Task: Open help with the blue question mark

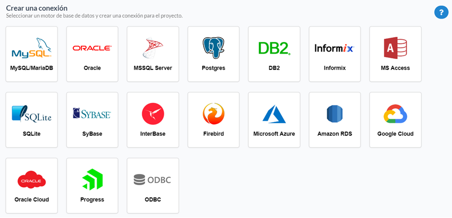Action: click(441, 13)
